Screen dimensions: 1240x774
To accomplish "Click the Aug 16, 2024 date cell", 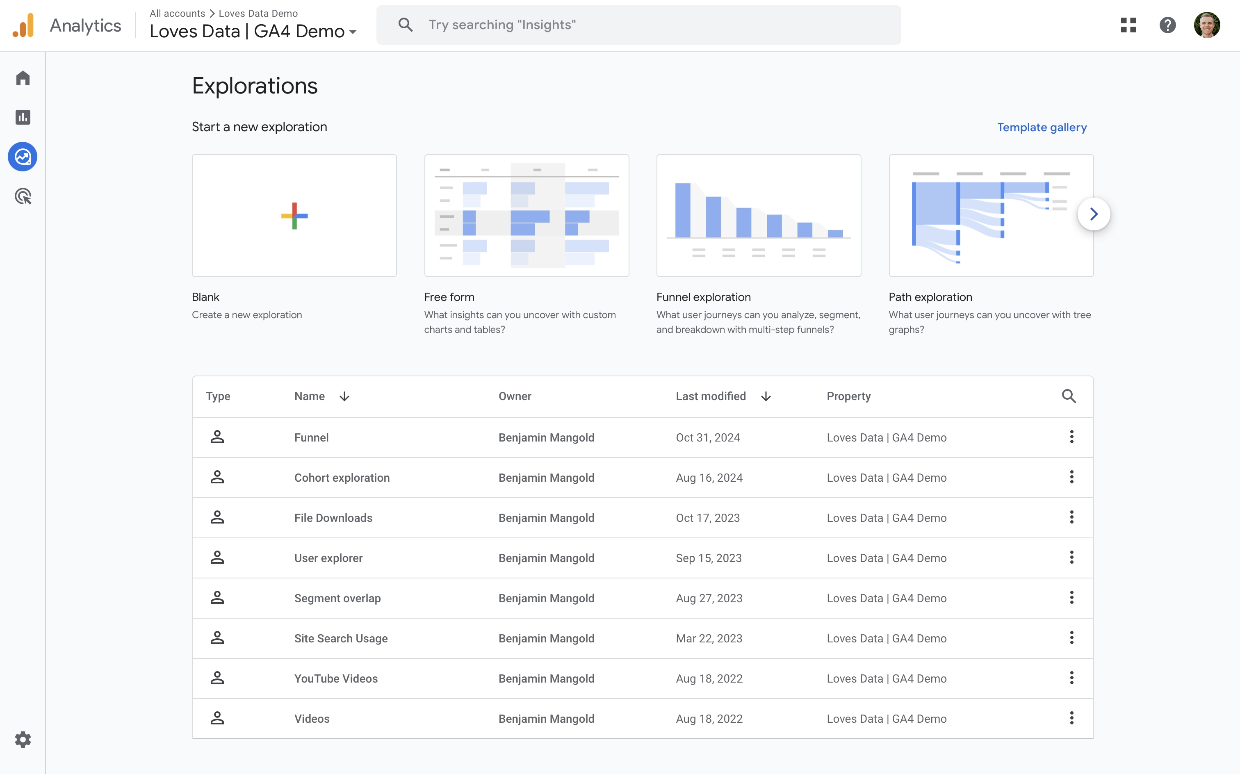I will click(x=709, y=478).
